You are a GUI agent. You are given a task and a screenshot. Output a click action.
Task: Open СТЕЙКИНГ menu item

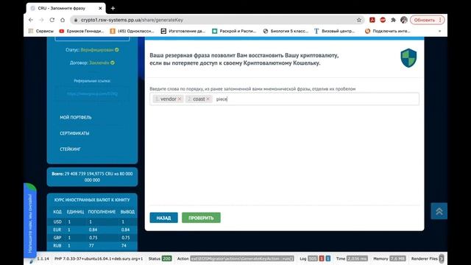tap(71, 149)
